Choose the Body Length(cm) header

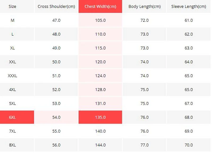144,6
